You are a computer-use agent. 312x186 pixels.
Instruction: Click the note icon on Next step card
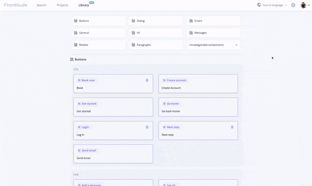[x=232, y=127]
